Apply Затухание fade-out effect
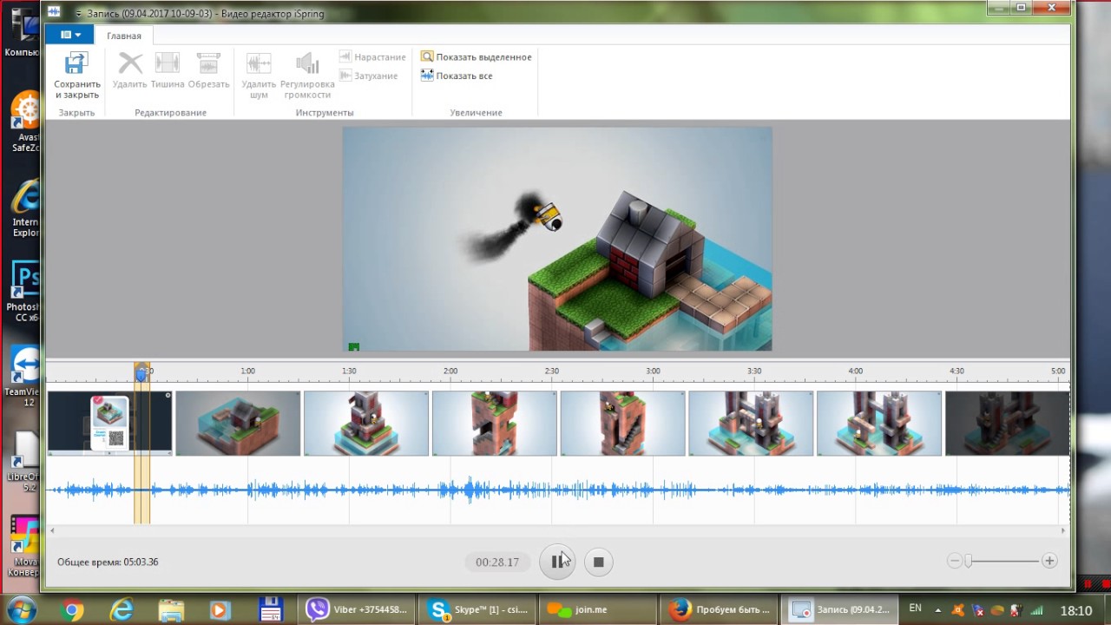Screen dimensions: 1111x625 pos(369,76)
